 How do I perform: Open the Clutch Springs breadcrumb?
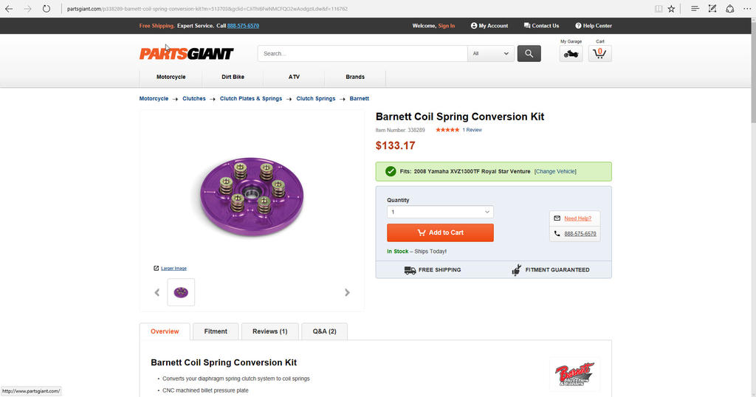coord(316,98)
